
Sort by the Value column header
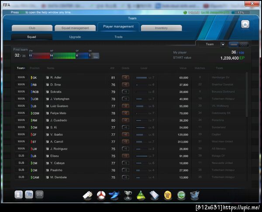click(x=183, y=68)
